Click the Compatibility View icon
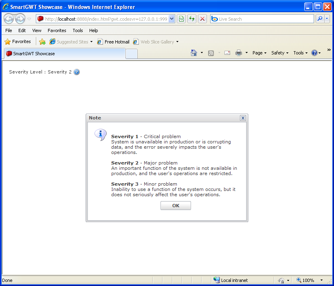 [x=181, y=19]
